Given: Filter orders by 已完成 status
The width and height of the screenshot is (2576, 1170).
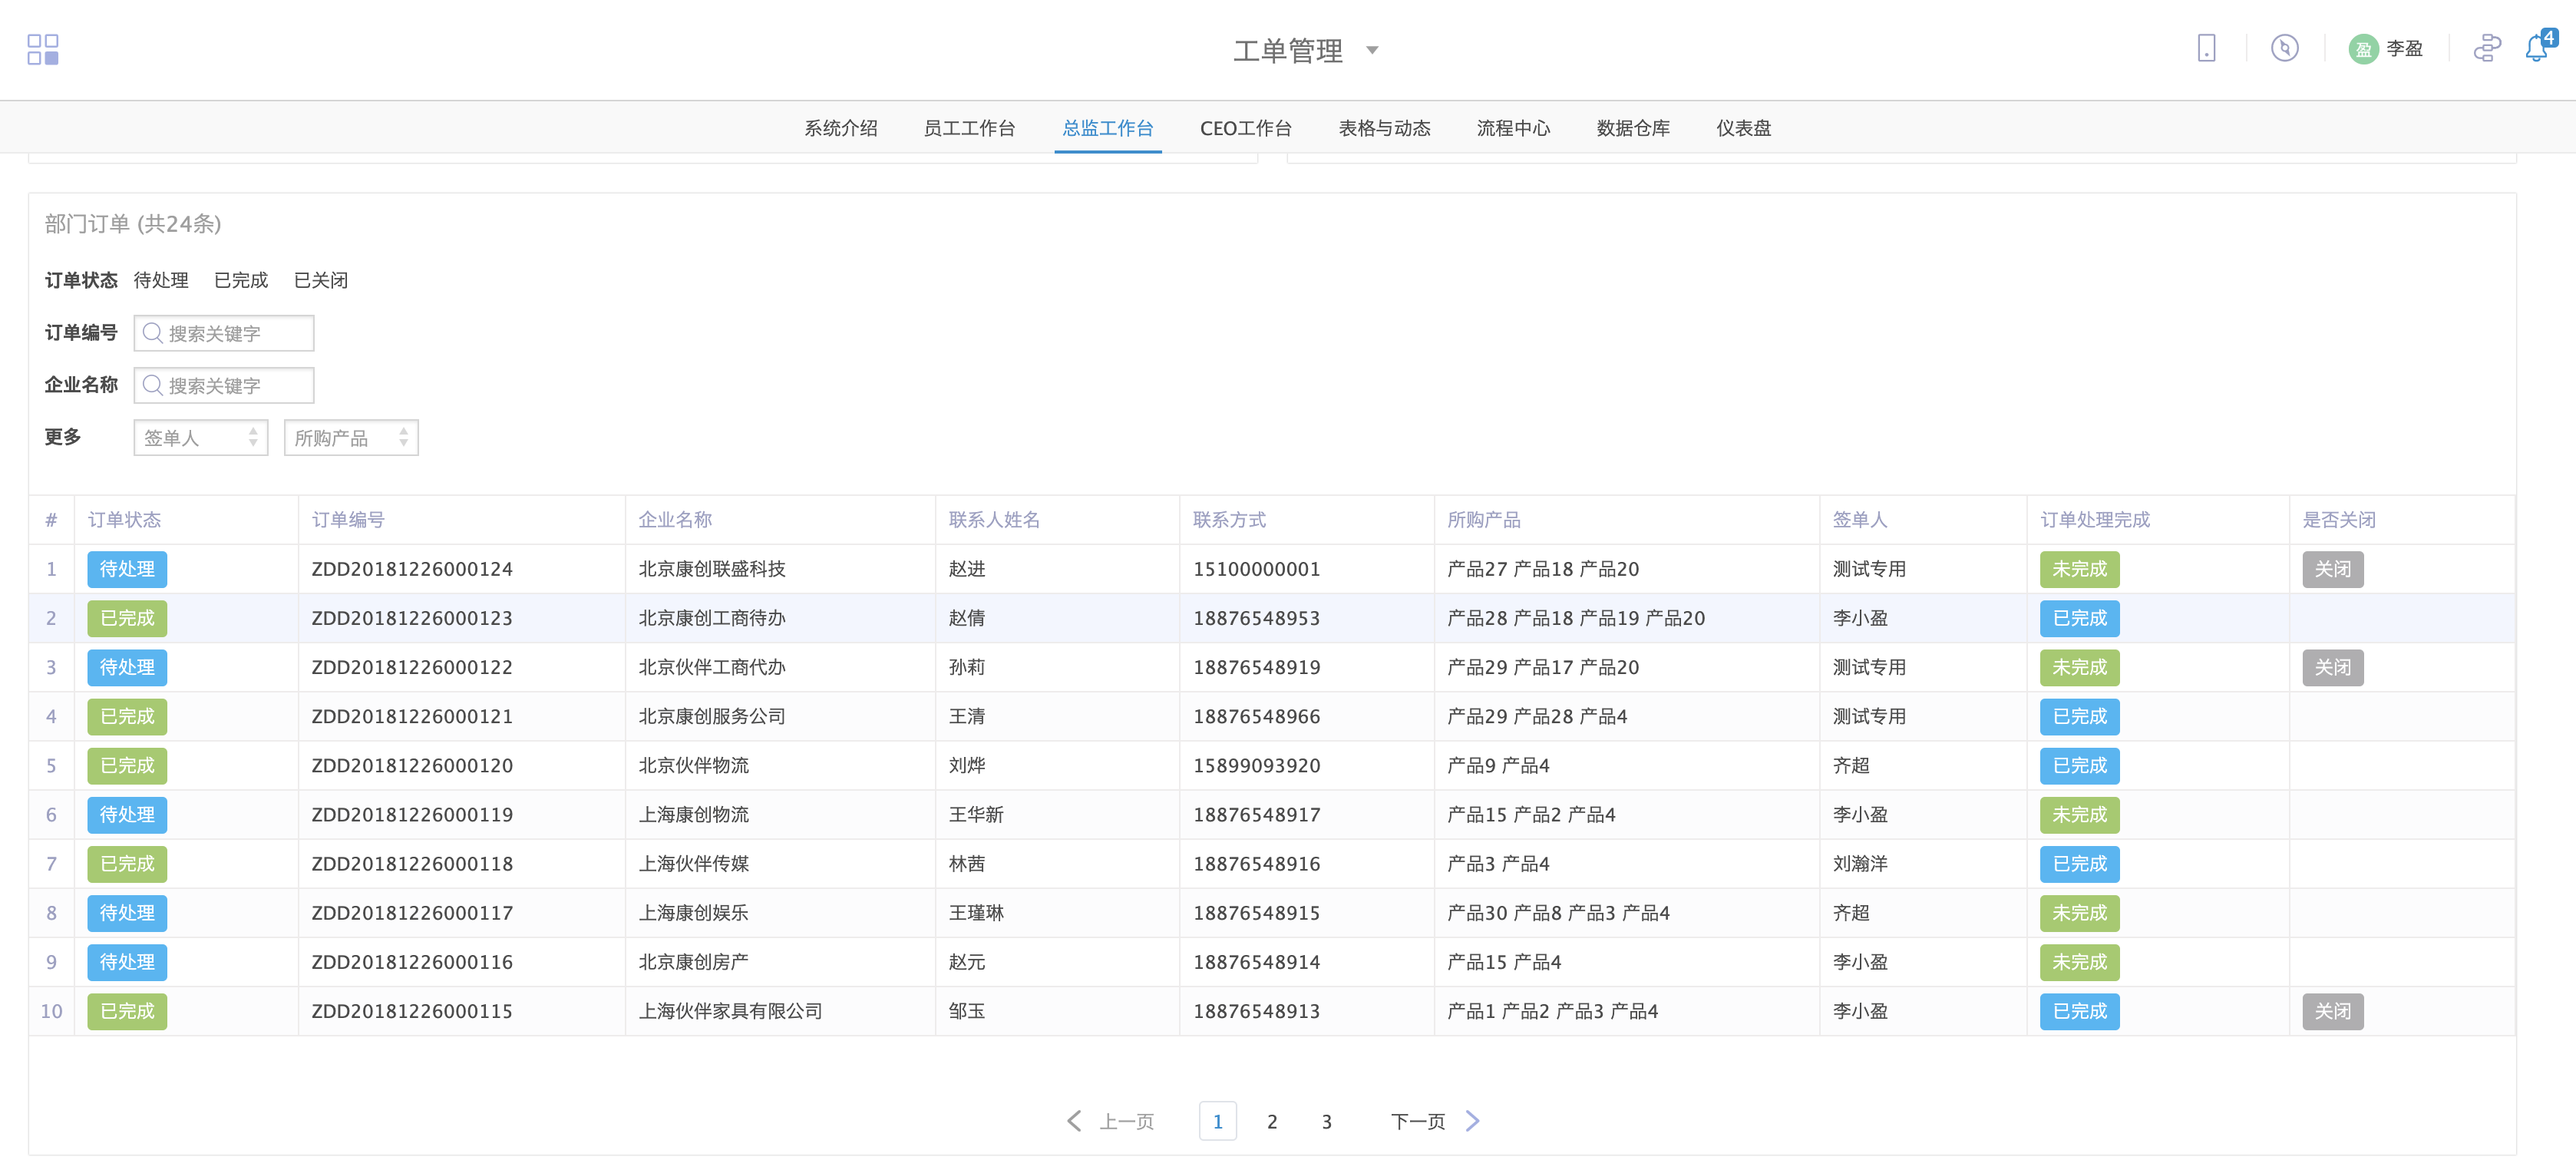Looking at the screenshot, I should [241, 280].
